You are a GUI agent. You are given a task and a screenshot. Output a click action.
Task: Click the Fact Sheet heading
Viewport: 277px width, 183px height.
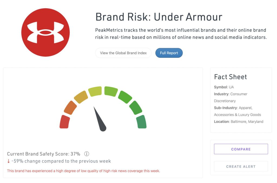pos(230,77)
